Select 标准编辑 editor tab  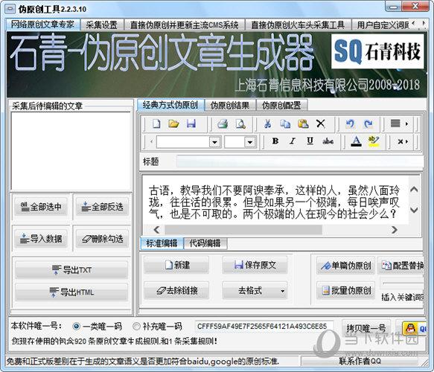click(x=162, y=243)
